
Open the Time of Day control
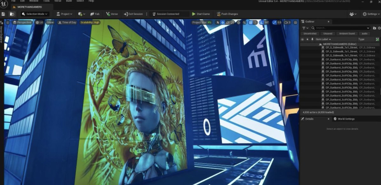point(67,22)
